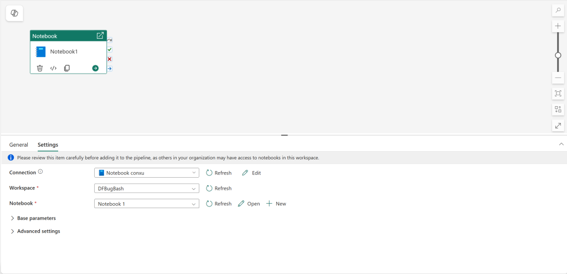Create a New notebook
The height and width of the screenshot is (274, 567).
(x=276, y=204)
